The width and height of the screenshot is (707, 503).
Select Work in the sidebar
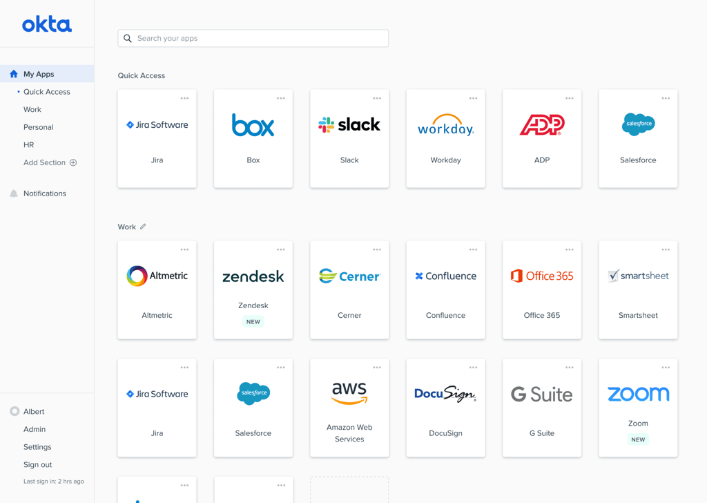32,109
